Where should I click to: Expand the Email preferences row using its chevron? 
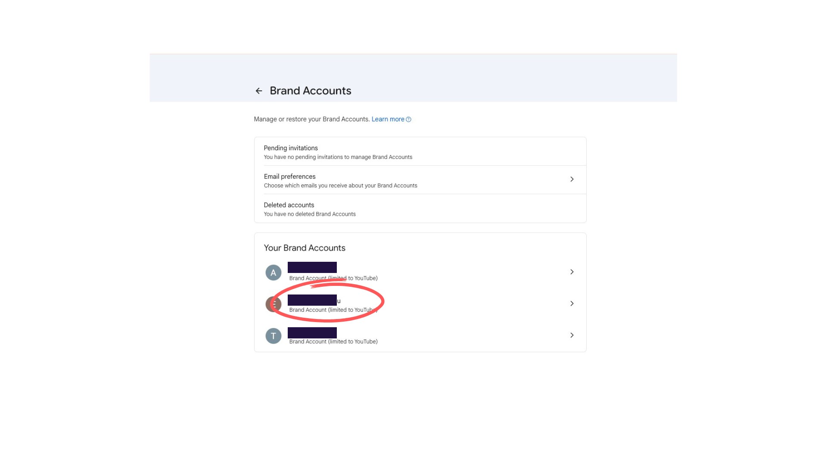[572, 179]
